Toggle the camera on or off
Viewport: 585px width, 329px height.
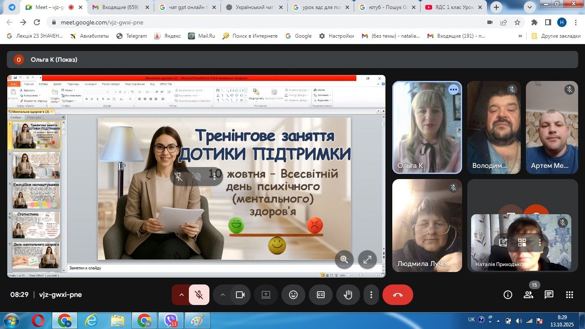240,295
